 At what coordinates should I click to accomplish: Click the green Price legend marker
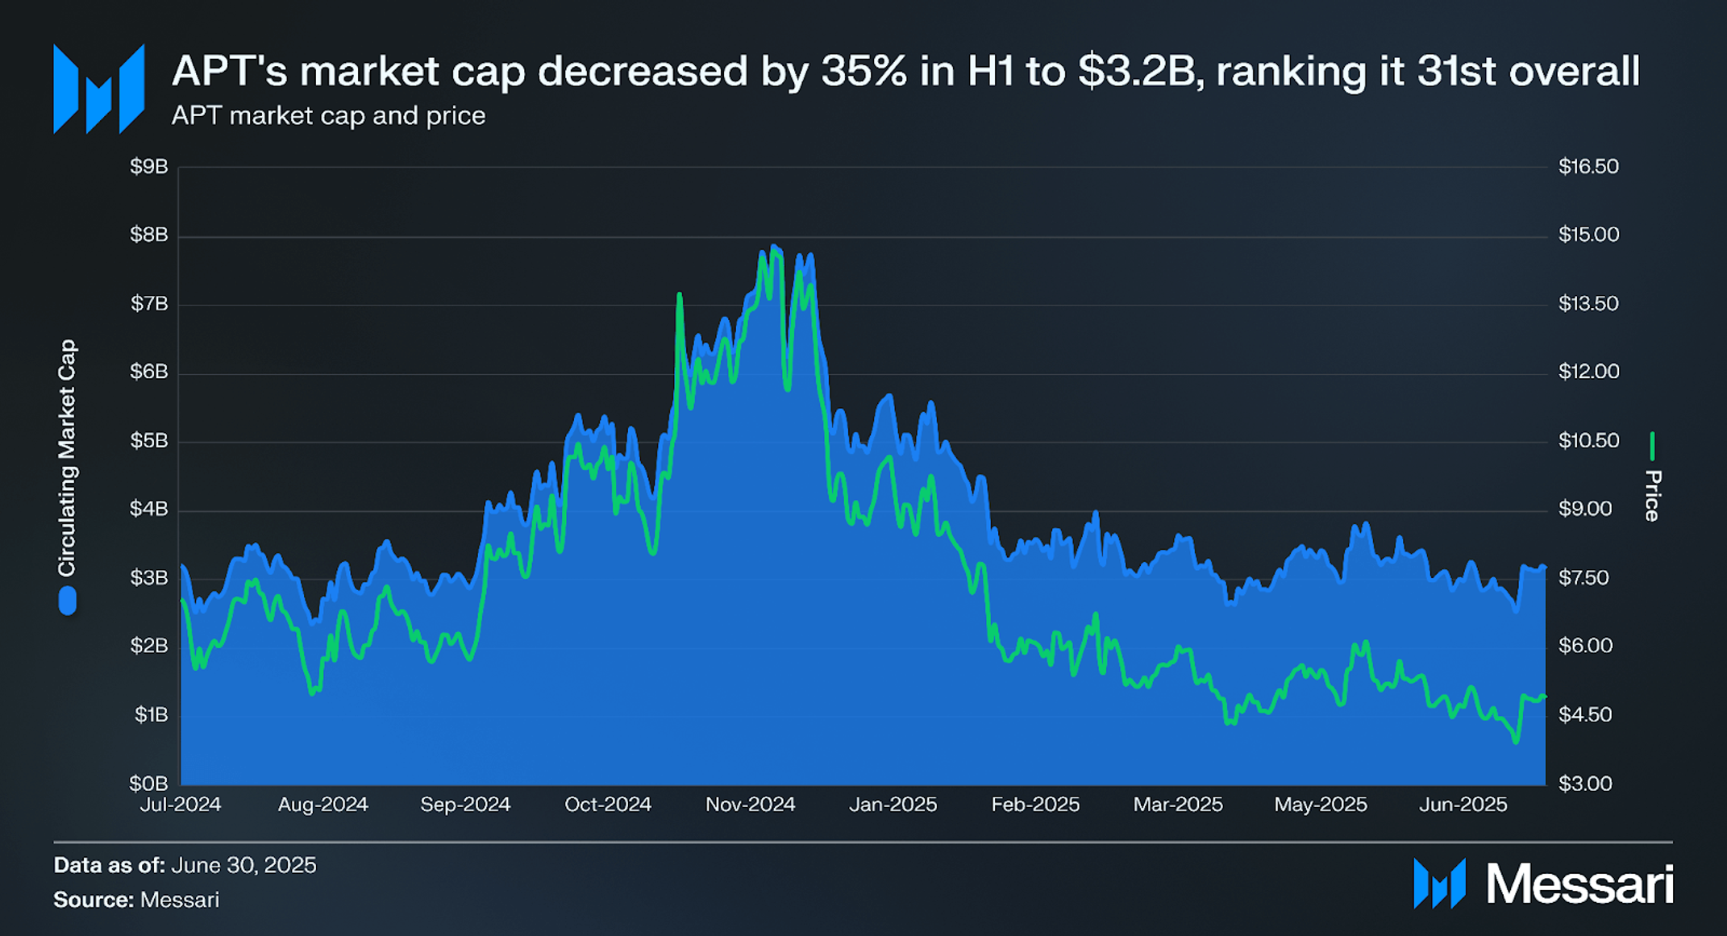point(1652,446)
